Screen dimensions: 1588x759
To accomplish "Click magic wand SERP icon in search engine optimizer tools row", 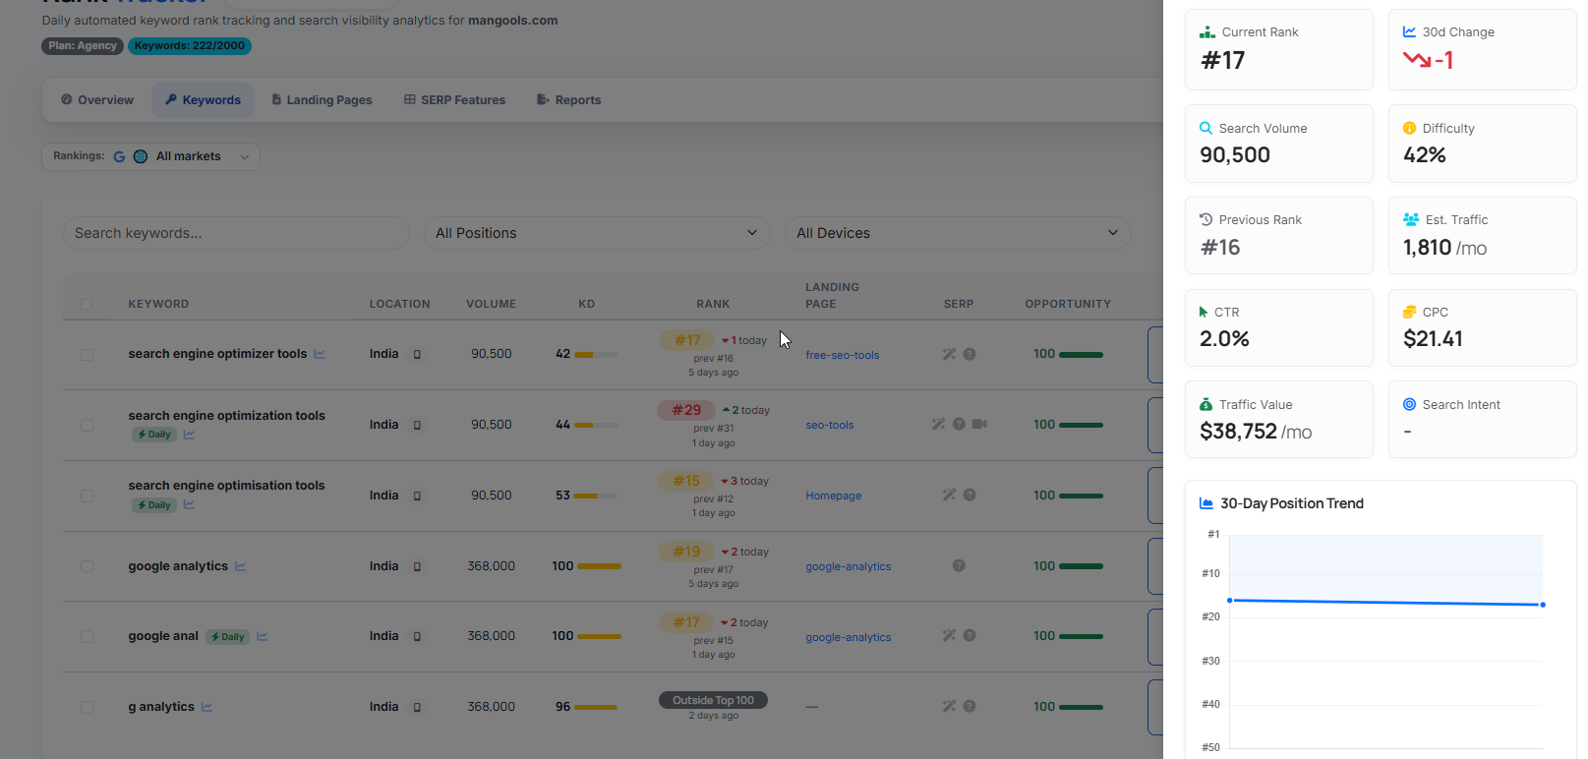I will pyautogui.click(x=949, y=354).
